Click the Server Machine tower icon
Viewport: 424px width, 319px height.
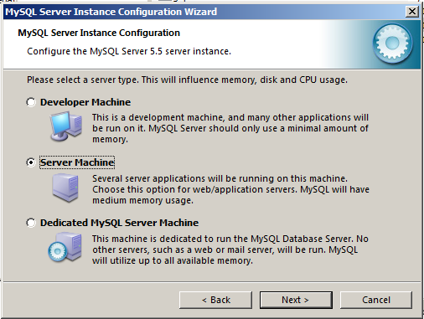point(65,188)
